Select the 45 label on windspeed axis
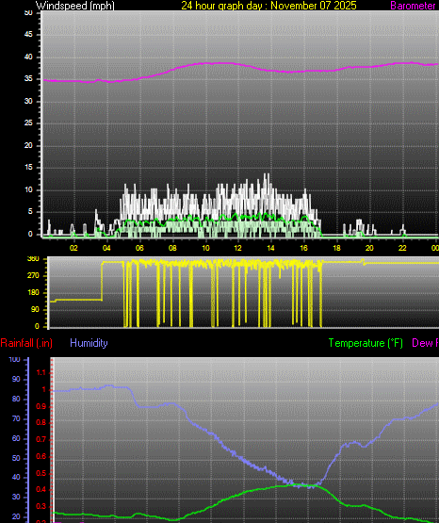 point(28,34)
